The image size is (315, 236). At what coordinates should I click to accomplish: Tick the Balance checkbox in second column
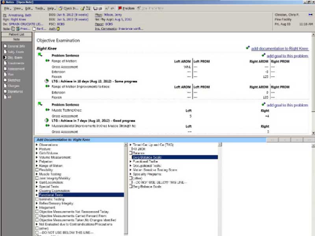coord(131,153)
